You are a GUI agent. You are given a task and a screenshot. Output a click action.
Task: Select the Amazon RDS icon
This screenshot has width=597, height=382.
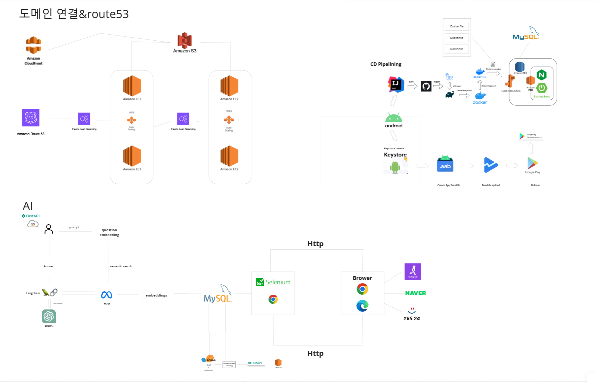pos(520,67)
